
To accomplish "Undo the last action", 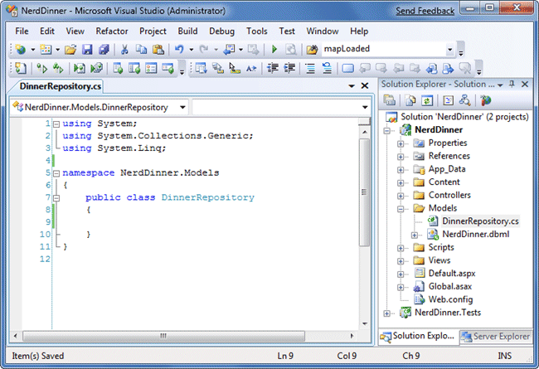I will (x=179, y=50).
